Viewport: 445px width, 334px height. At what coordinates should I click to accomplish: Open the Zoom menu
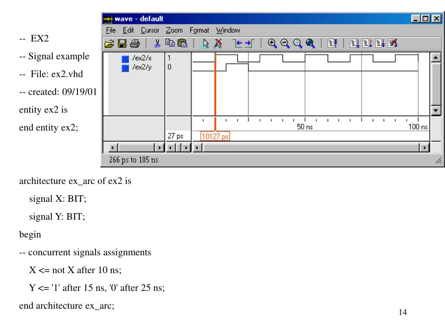[x=174, y=30]
